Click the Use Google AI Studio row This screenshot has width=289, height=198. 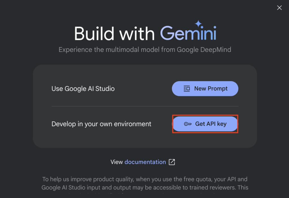(83, 89)
